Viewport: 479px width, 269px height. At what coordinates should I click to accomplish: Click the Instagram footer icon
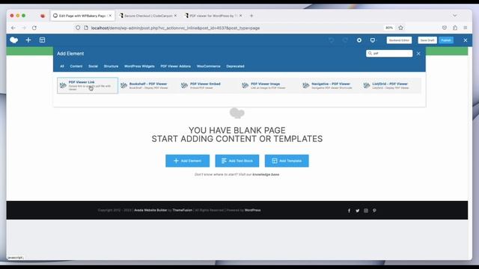tap(366, 211)
